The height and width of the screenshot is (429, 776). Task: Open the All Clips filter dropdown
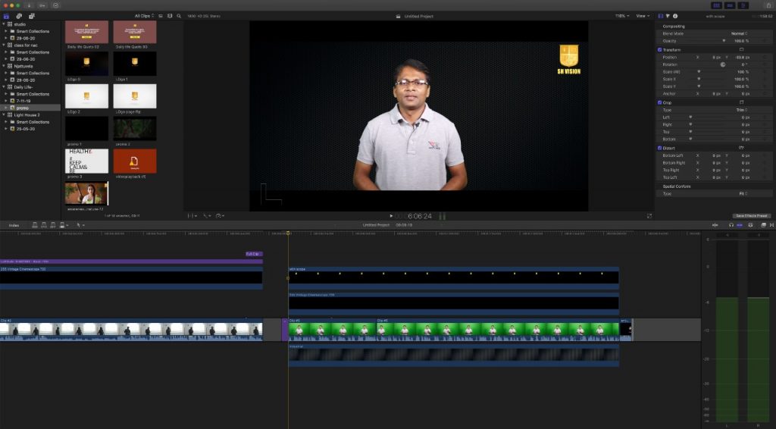tap(144, 15)
